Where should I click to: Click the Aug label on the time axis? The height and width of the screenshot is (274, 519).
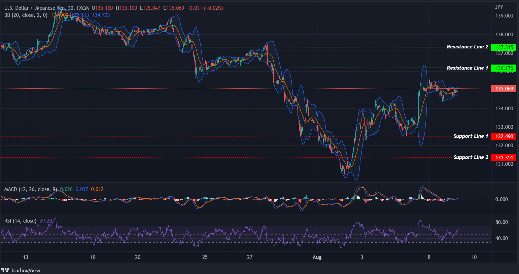click(x=317, y=257)
